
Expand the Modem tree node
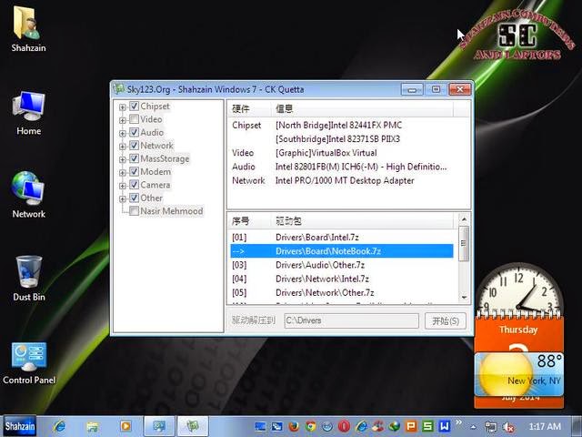(x=123, y=173)
